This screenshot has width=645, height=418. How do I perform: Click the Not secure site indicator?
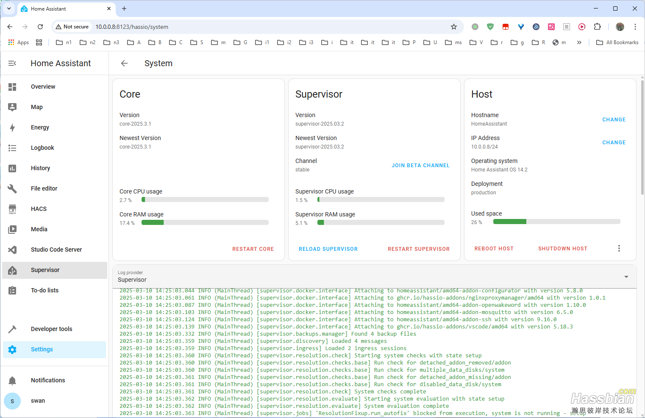click(x=72, y=27)
